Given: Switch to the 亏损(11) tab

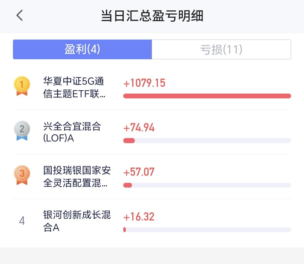Looking at the screenshot, I should [221, 50].
